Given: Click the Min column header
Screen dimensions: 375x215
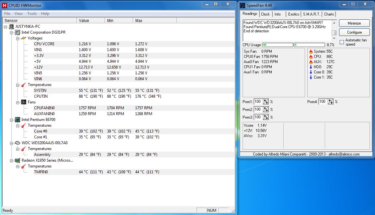Looking at the screenshot, I should pos(119,21).
